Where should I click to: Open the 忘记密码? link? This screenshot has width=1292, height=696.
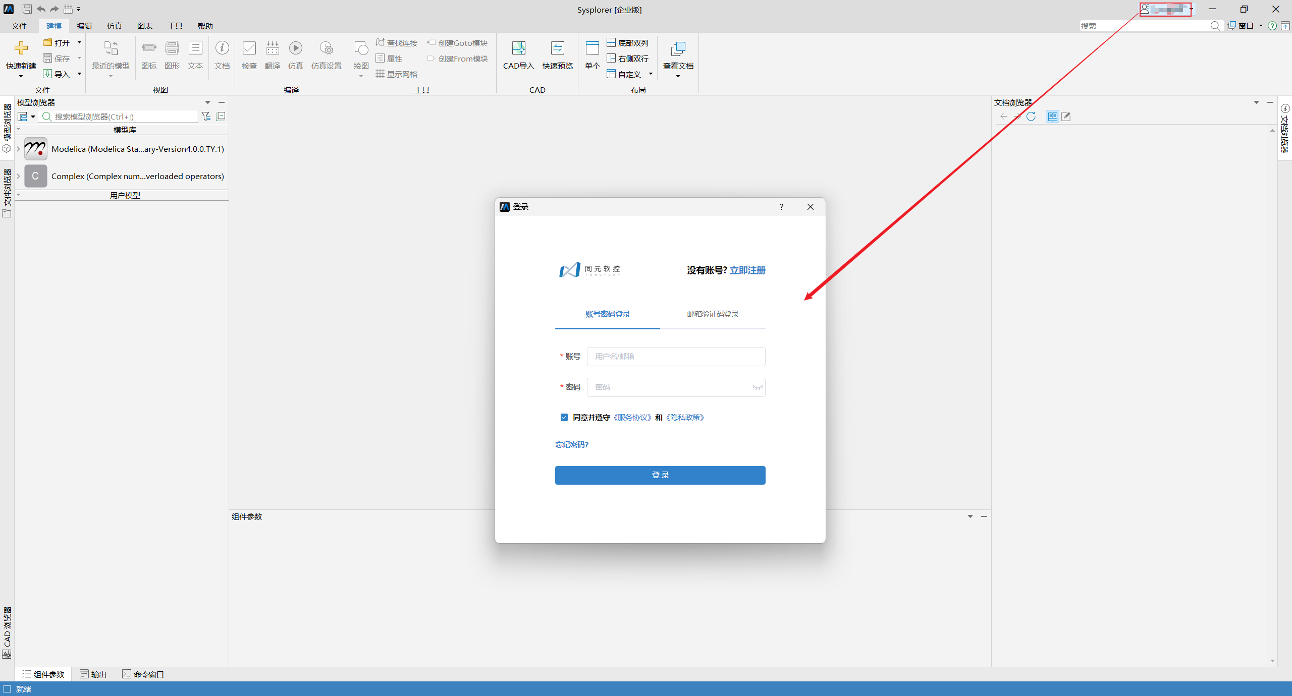coord(572,444)
